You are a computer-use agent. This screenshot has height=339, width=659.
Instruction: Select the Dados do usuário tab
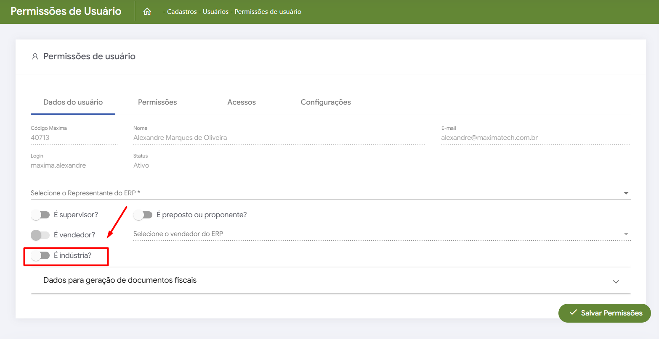coord(73,102)
